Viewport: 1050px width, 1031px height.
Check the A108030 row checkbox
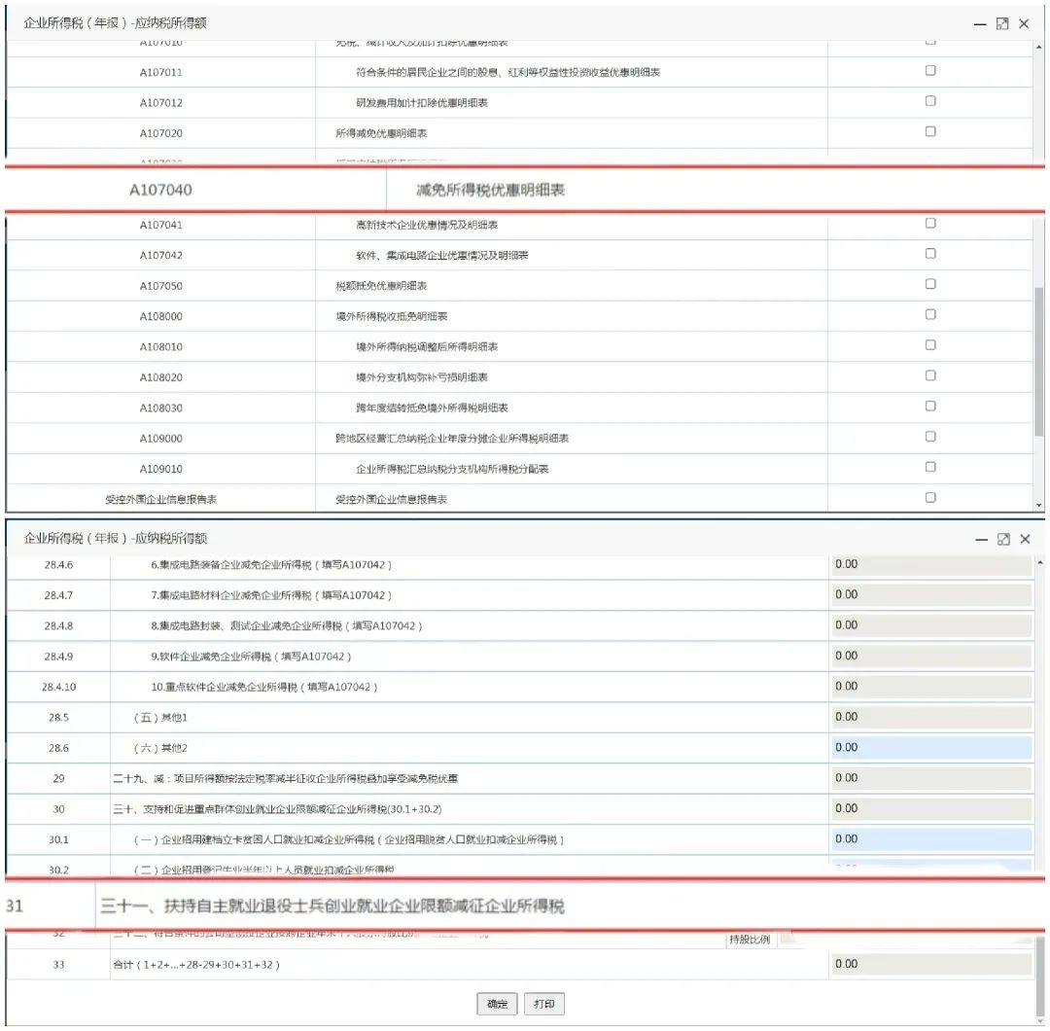[930, 406]
